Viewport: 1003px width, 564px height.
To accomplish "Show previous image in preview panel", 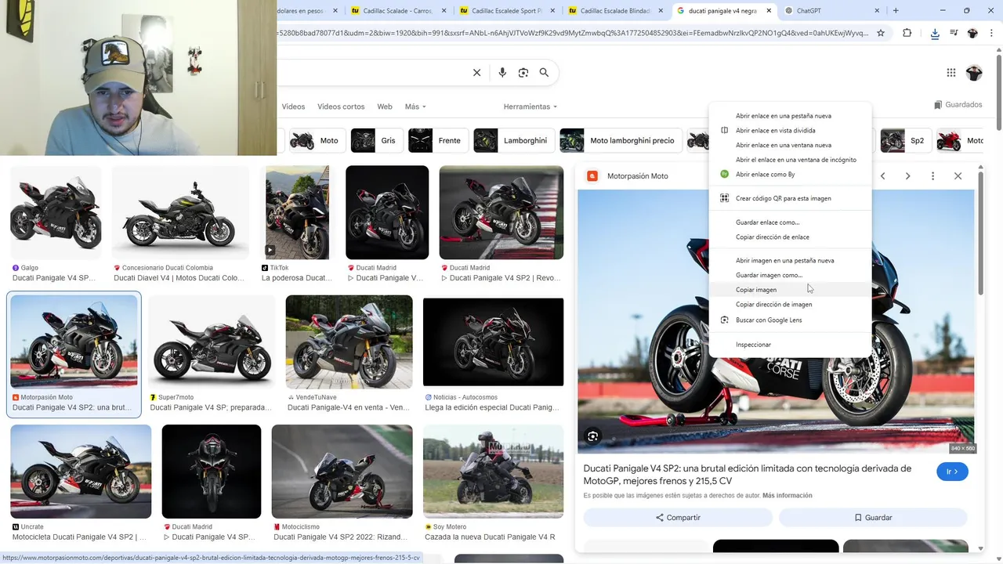I will tap(882, 176).
